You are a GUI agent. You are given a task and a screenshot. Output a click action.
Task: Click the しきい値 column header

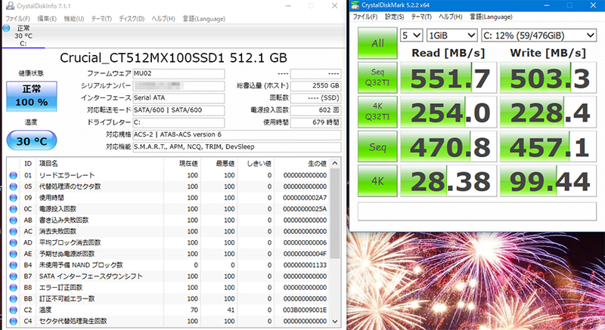pyautogui.click(x=259, y=164)
